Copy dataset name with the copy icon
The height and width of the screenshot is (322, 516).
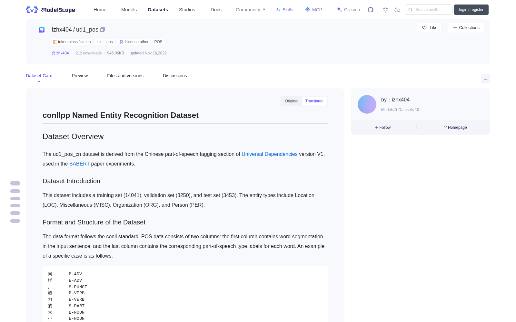[103, 30]
